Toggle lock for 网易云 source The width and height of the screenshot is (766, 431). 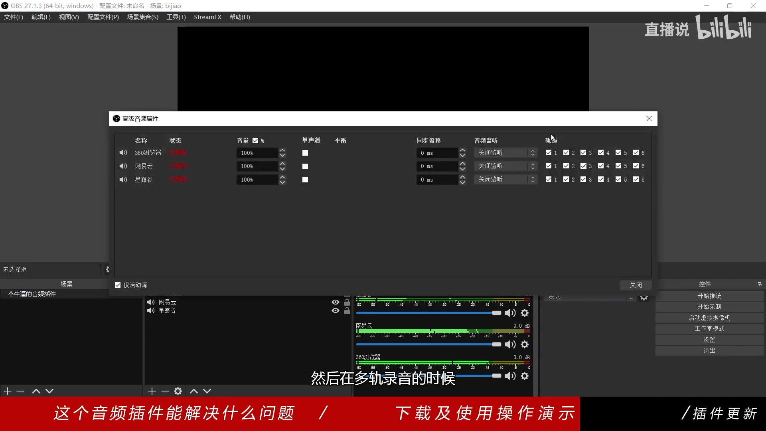coord(347,302)
